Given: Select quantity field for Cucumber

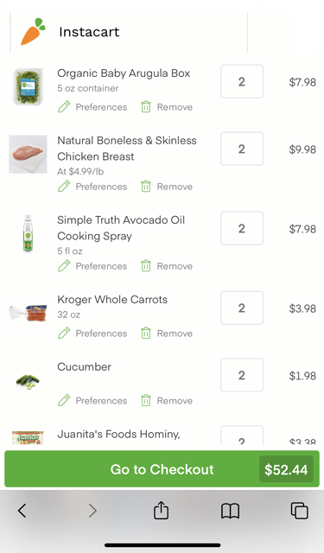Looking at the screenshot, I should tap(242, 375).
